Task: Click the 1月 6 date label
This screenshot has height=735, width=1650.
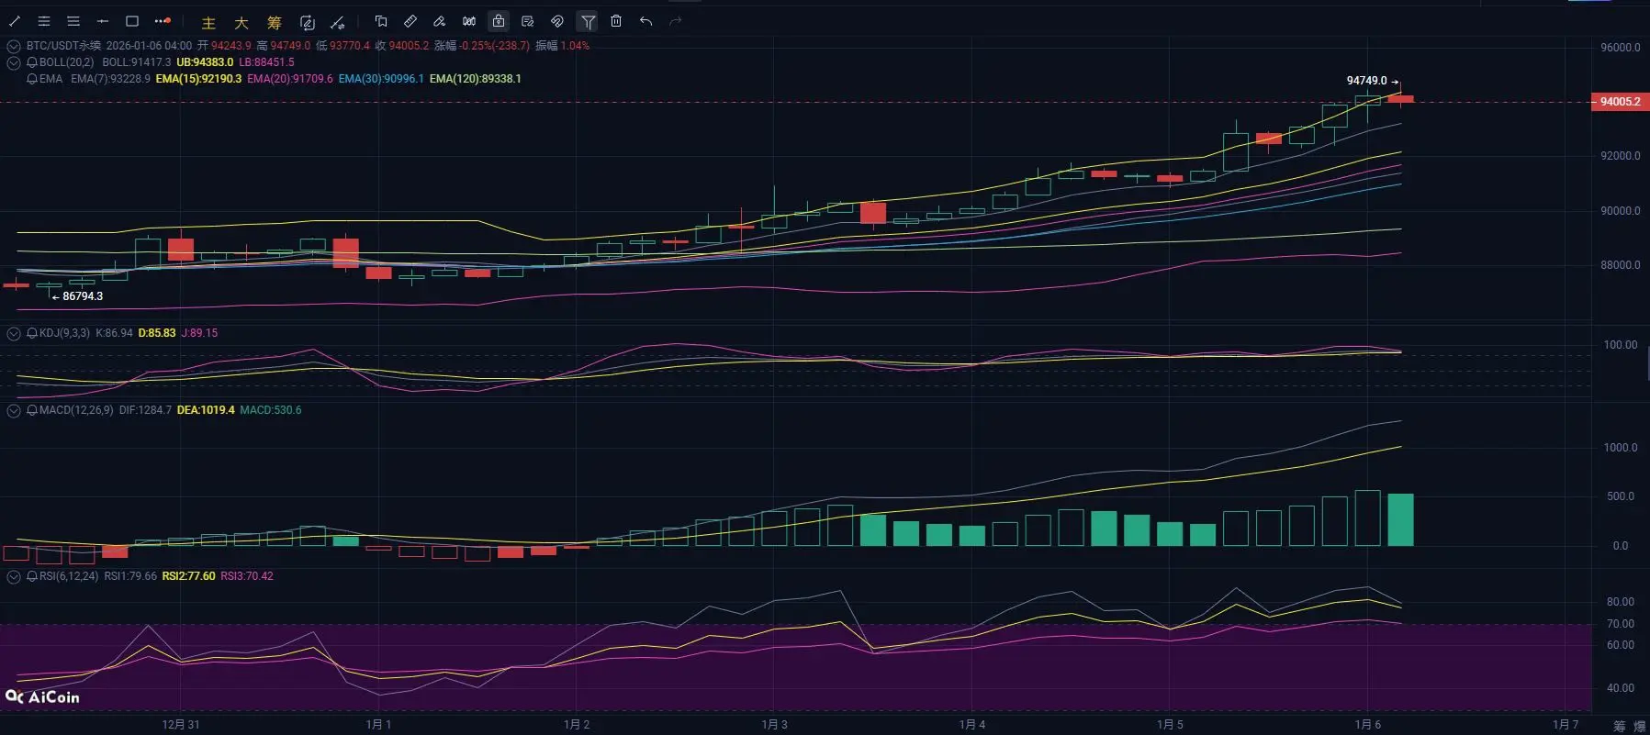Action: tap(1367, 725)
